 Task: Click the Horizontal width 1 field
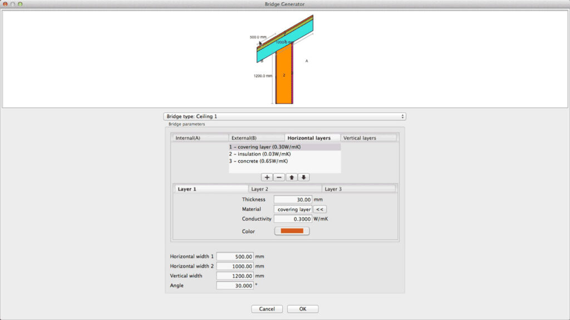click(235, 257)
